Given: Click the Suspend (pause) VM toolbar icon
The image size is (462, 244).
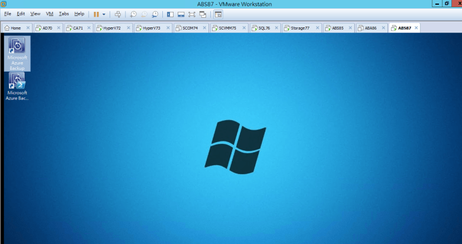Looking at the screenshot, I should coord(96,14).
